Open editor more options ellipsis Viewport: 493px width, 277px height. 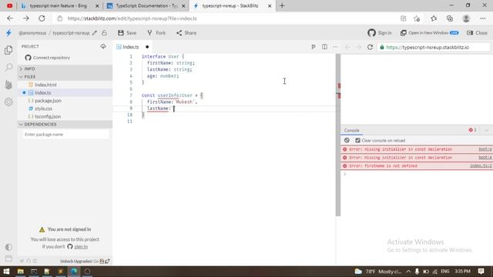pos(335,47)
